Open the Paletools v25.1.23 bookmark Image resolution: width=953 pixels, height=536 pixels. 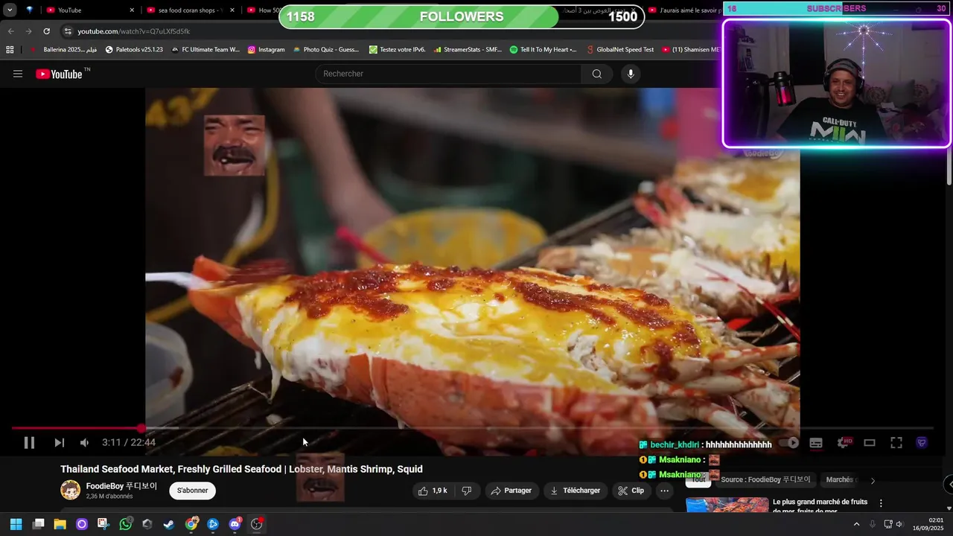coord(134,50)
